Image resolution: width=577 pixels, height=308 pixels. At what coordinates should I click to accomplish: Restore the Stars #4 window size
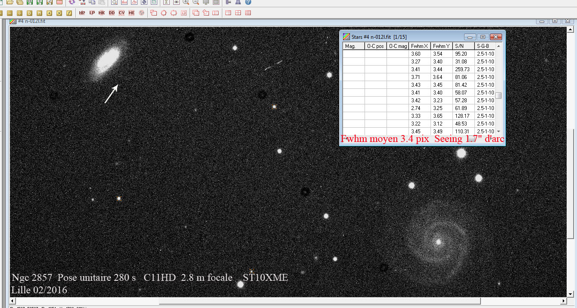(483, 37)
